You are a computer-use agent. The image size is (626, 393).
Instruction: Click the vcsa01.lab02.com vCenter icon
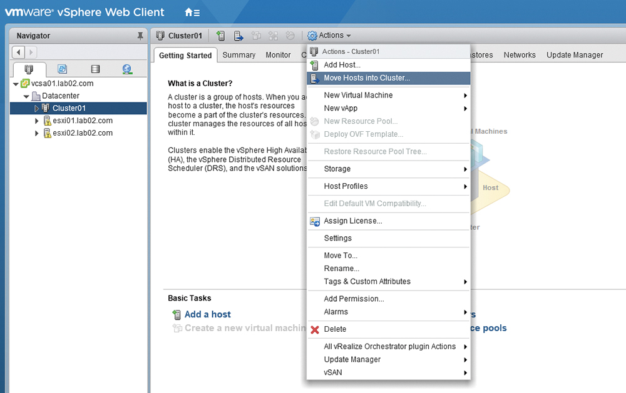[x=25, y=83]
